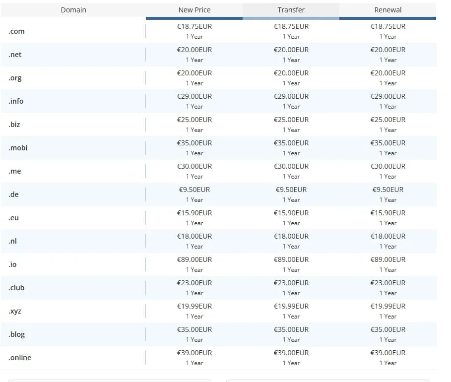Select the €89.00EUR transfer price for .io
Screen dimensions: 451x382
(x=291, y=259)
